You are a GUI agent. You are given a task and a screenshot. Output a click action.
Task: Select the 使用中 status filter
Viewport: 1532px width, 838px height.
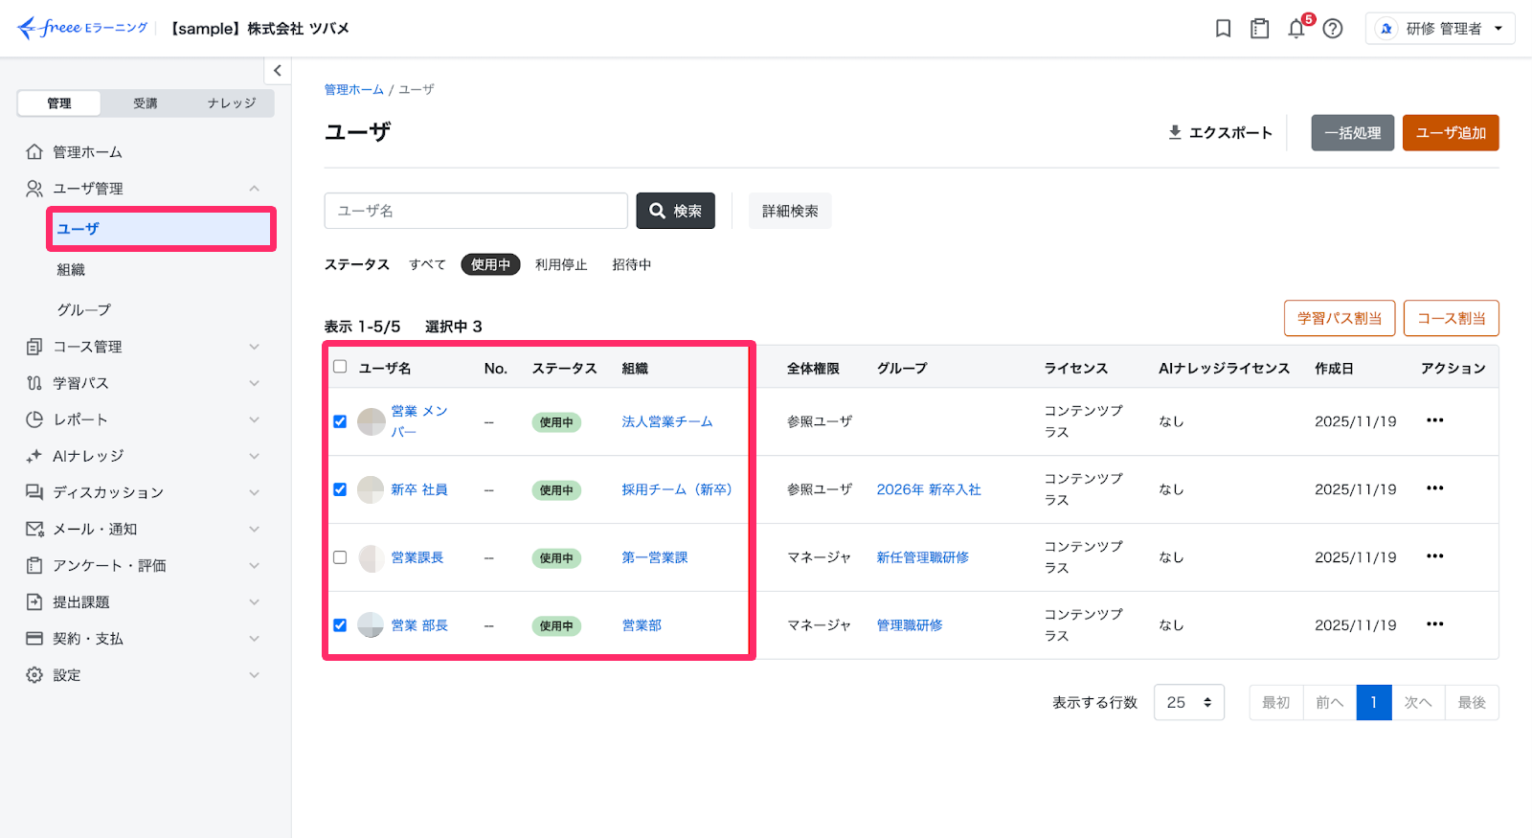pyautogui.click(x=490, y=264)
